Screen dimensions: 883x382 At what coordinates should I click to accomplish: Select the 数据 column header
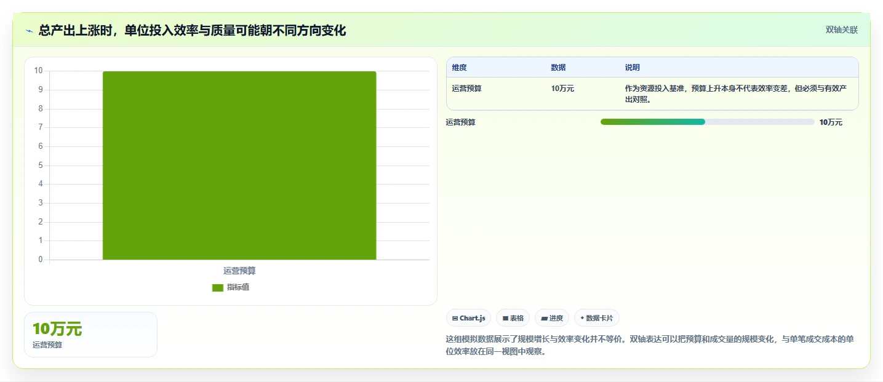tap(558, 68)
